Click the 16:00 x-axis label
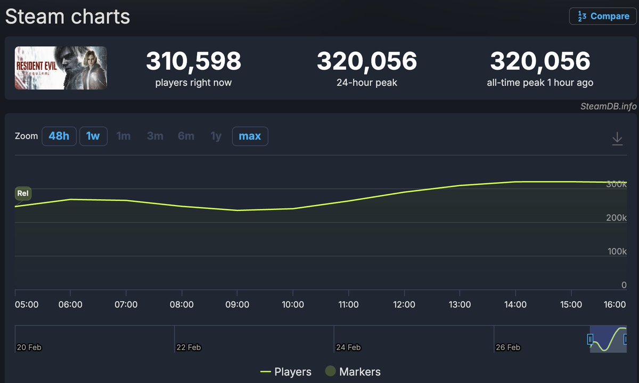This screenshot has height=383, width=639. pyautogui.click(x=614, y=305)
